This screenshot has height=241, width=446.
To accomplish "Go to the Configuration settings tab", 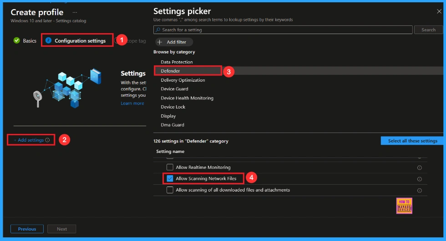I will [80, 41].
